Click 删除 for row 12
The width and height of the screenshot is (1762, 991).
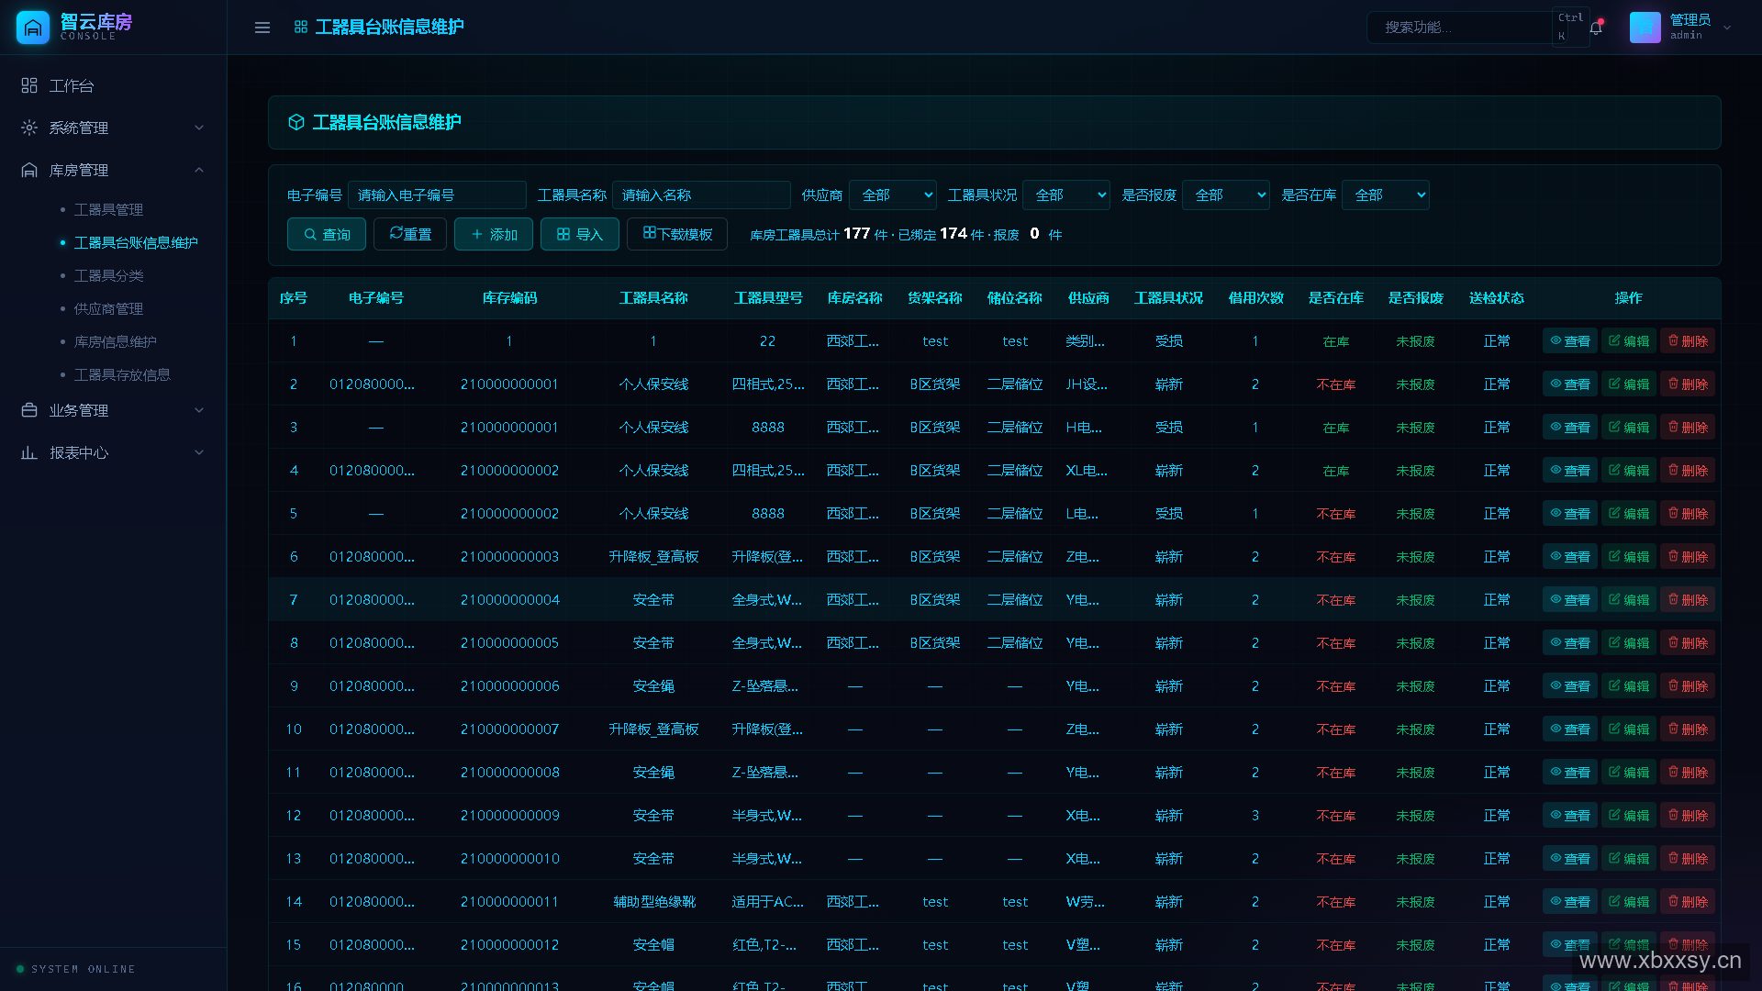pos(1688,816)
